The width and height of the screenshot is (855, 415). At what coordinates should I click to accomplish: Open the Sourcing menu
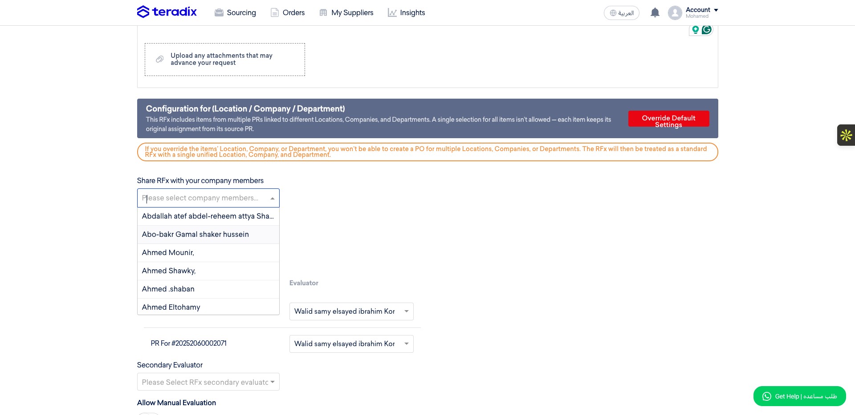[x=235, y=12]
